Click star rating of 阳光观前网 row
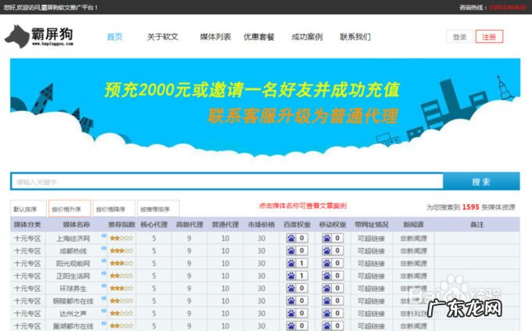Image resolution: width=532 pixels, height=331 pixels. (x=121, y=264)
